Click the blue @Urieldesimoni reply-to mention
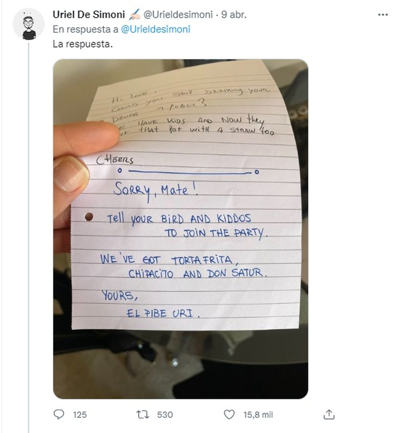This screenshot has height=433, width=400. (x=155, y=29)
